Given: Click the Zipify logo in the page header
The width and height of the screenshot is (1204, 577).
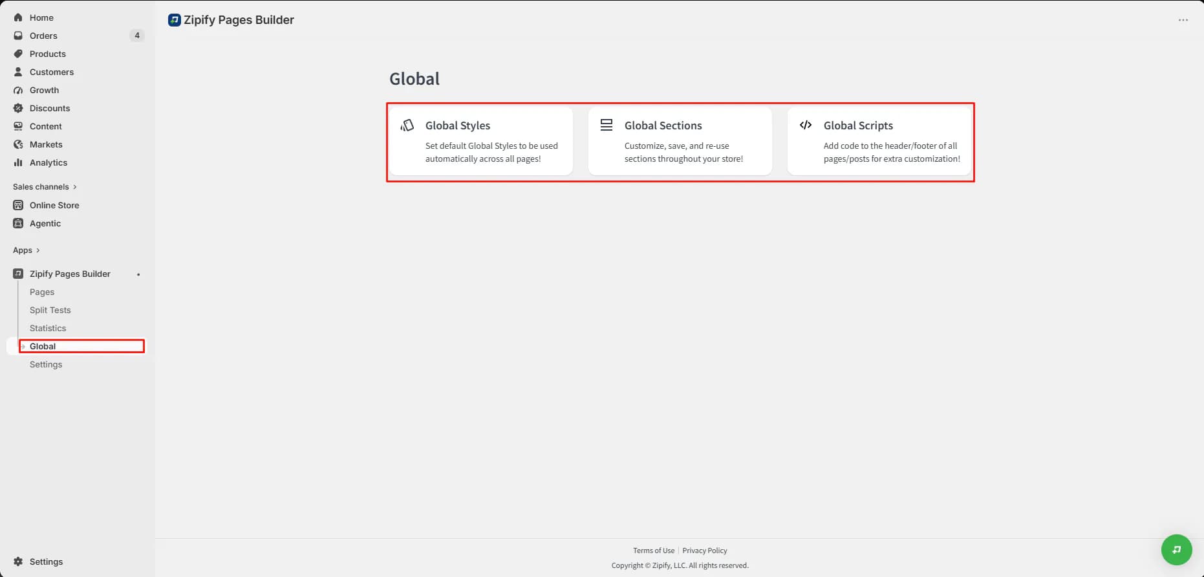Looking at the screenshot, I should (174, 20).
